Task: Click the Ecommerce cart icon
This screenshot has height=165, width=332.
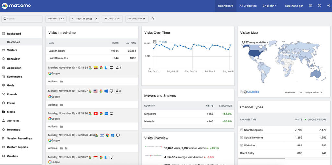Action: (x=3, y=77)
